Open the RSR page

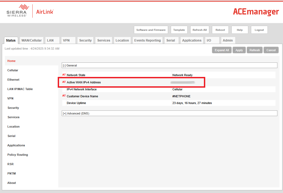[10, 164]
